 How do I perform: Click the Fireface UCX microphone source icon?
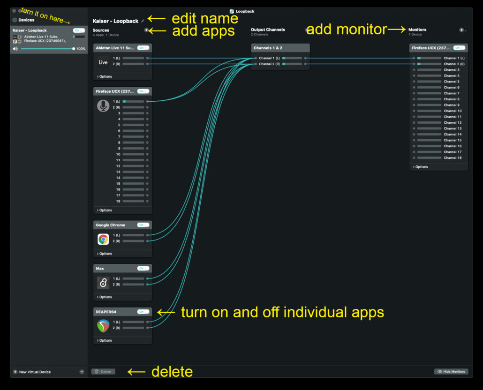103,105
